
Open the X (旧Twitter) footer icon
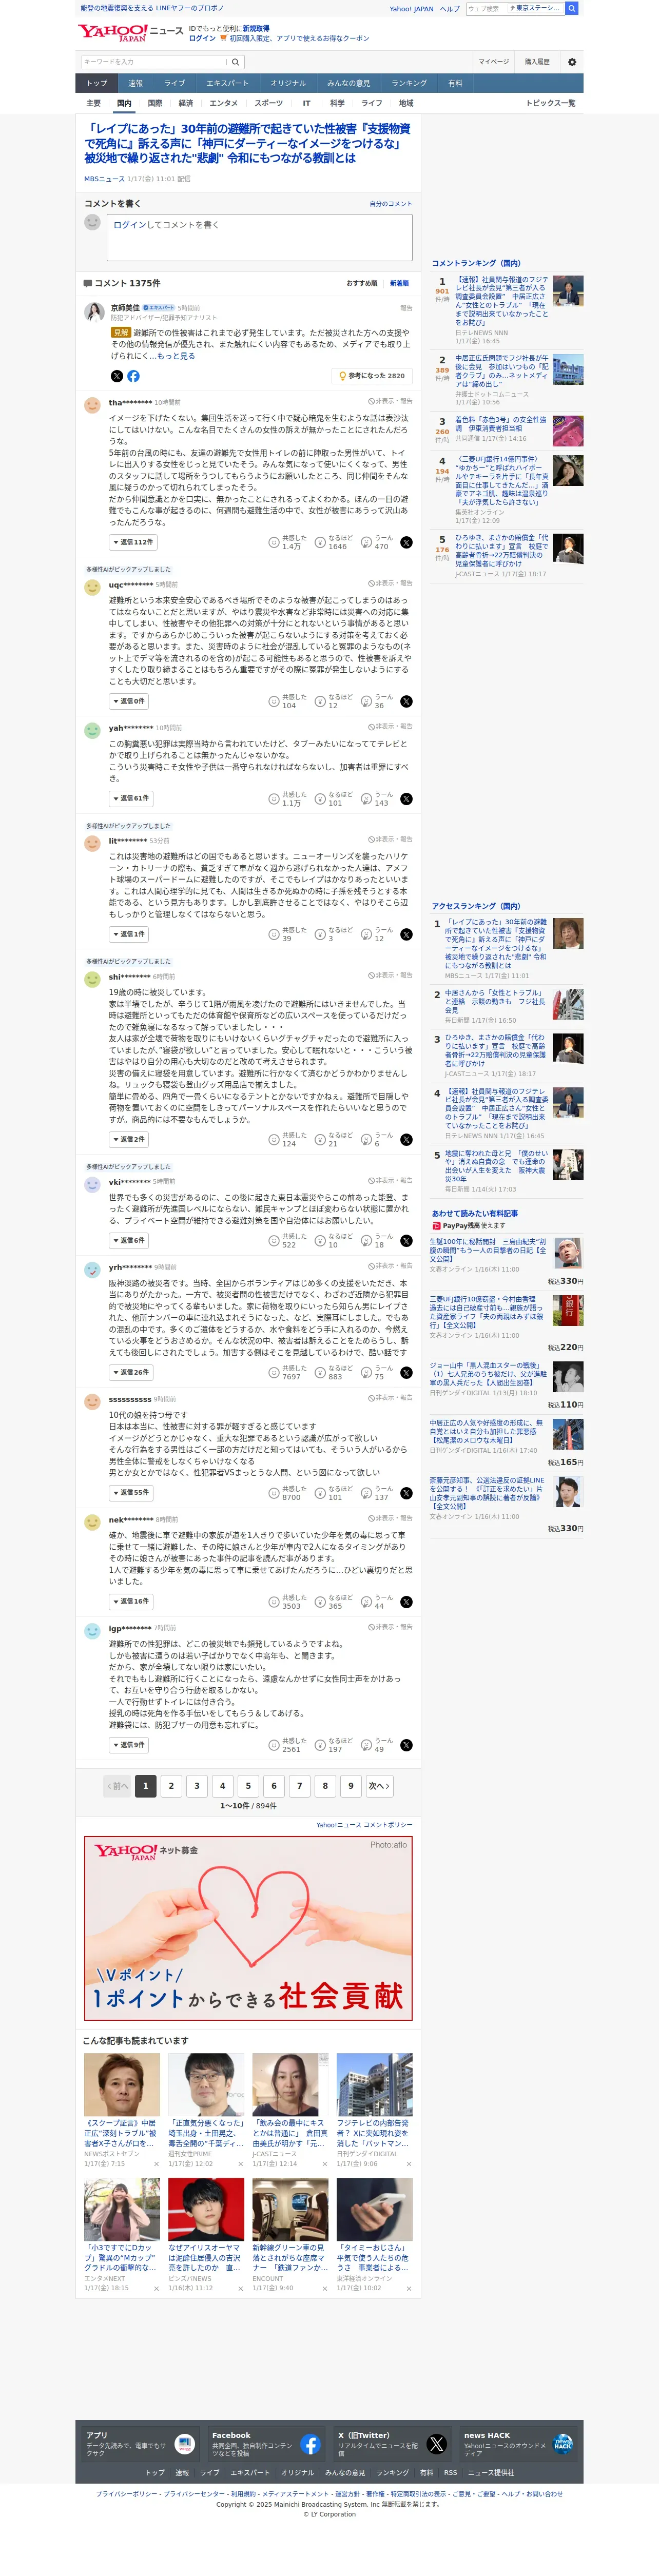436,2444
